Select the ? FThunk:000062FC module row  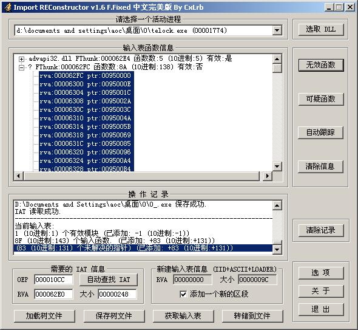tap(115, 67)
